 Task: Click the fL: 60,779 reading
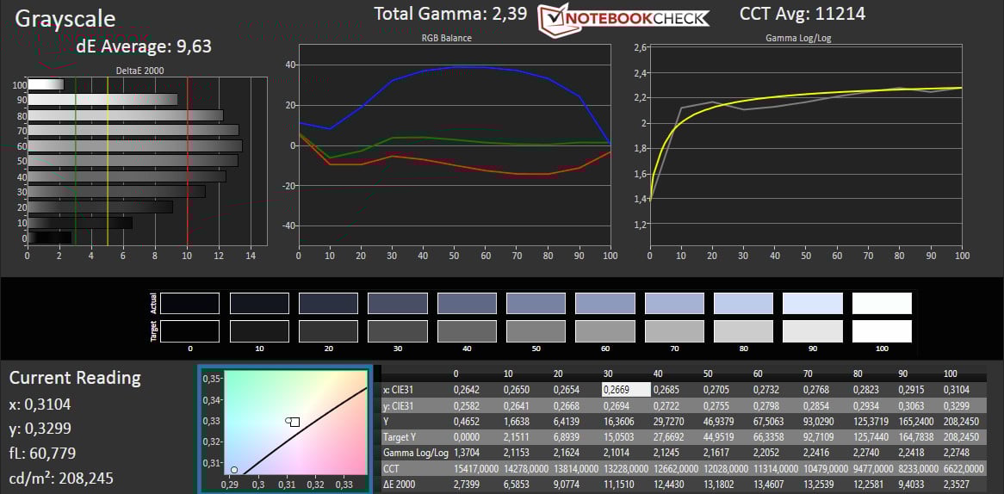pos(43,454)
